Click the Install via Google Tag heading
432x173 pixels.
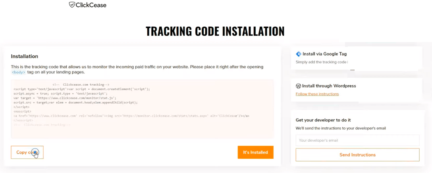click(324, 54)
